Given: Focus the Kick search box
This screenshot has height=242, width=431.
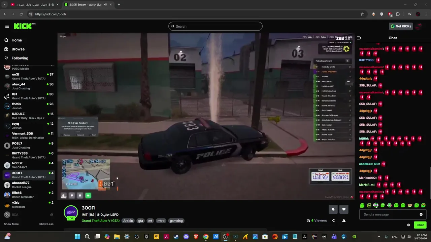Looking at the screenshot, I should (x=215, y=26).
